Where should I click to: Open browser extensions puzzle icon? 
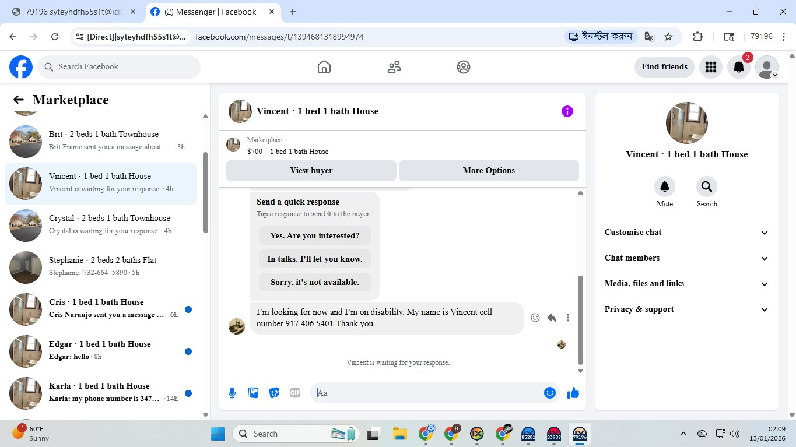(x=698, y=37)
